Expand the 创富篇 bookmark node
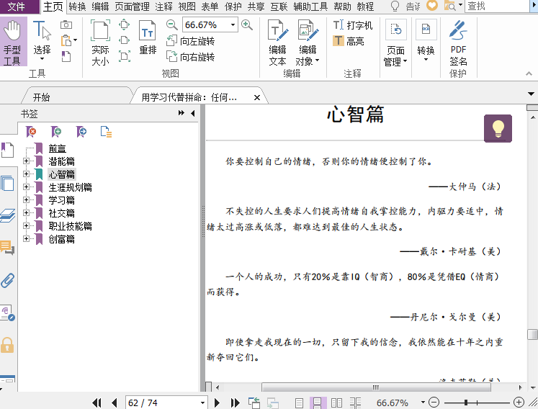This screenshot has height=409, width=538. tap(26, 239)
